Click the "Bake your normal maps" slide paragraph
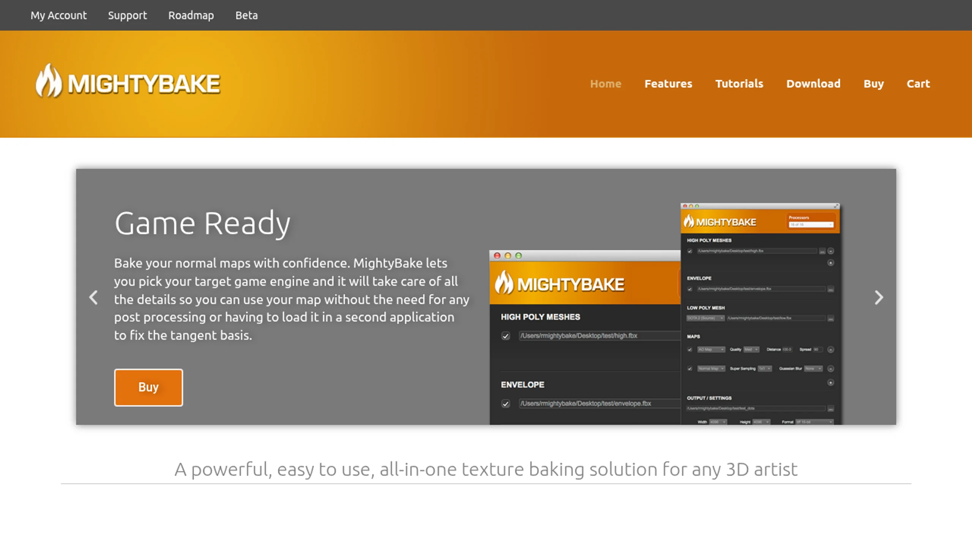This screenshot has width=972, height=547. (x=292, y=299)
